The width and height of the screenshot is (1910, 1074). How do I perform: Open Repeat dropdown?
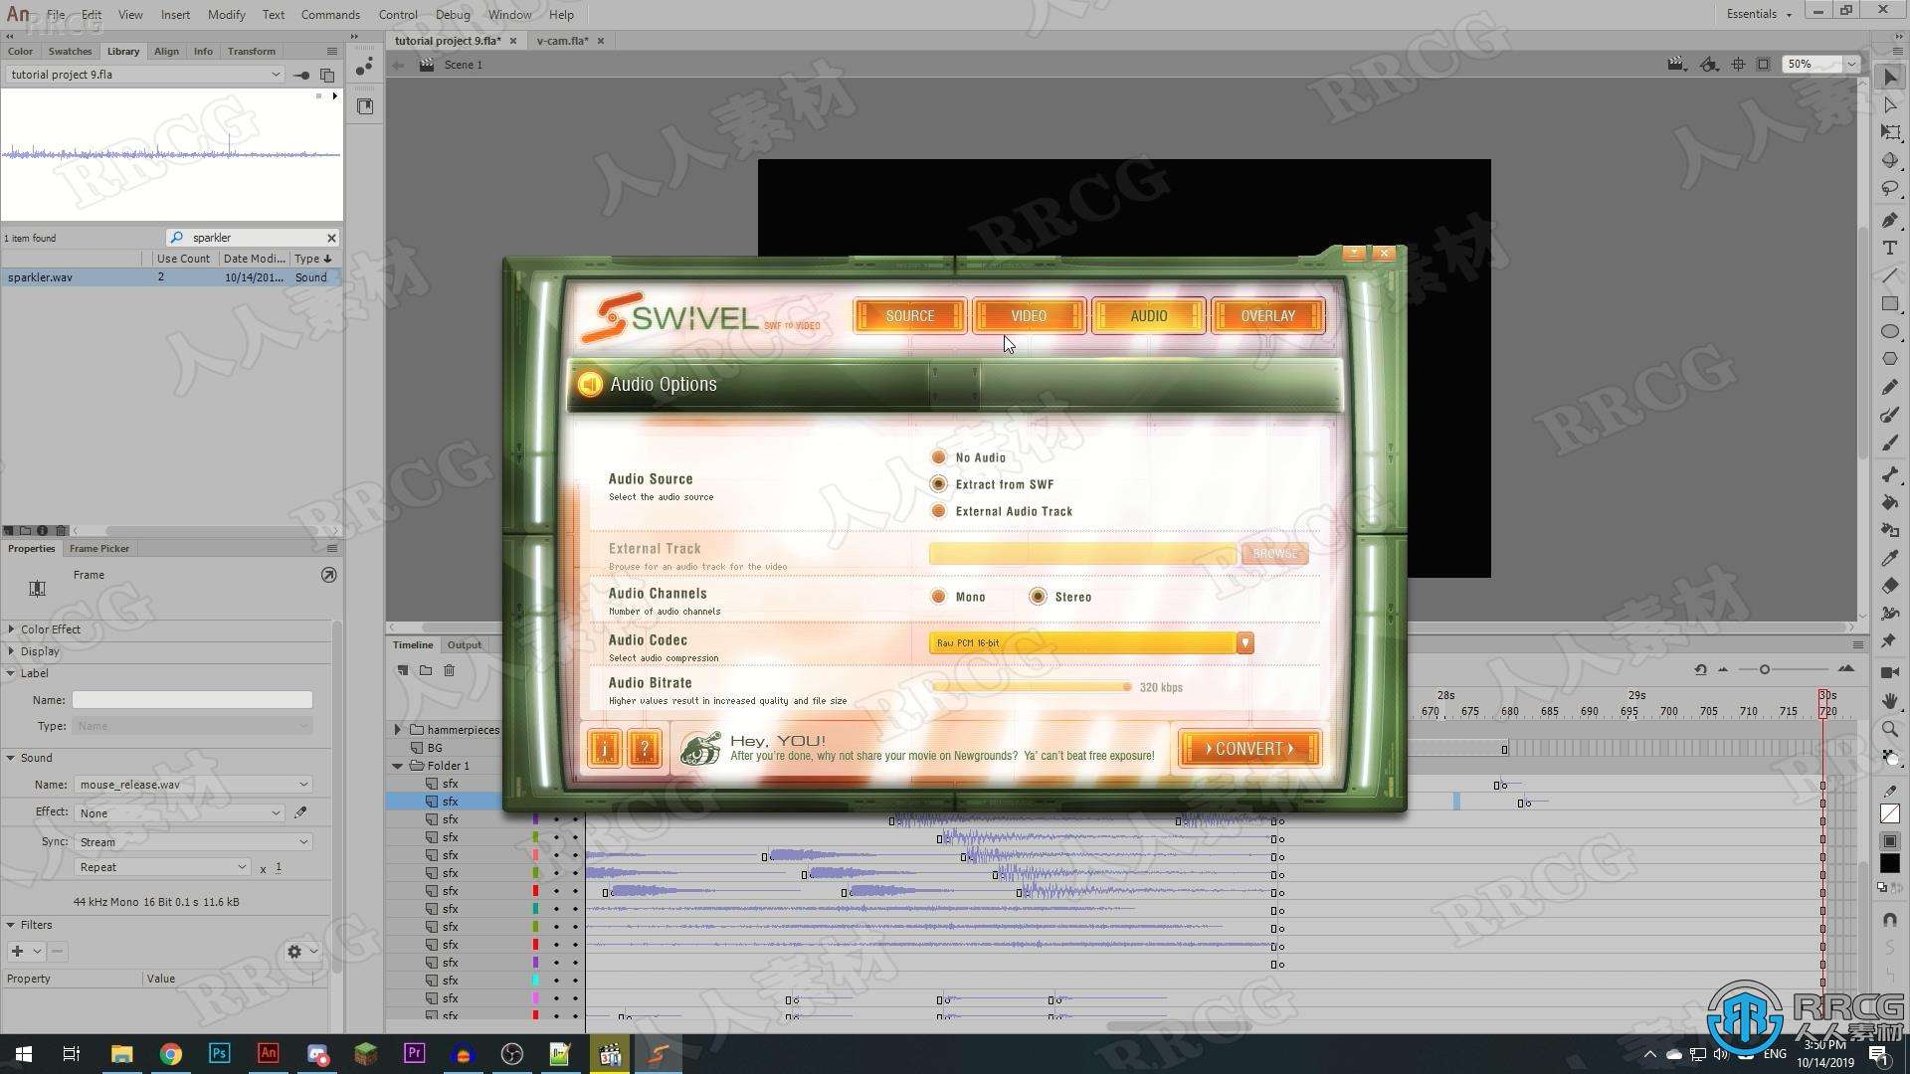pyautogui.click(x=161, y=867)
